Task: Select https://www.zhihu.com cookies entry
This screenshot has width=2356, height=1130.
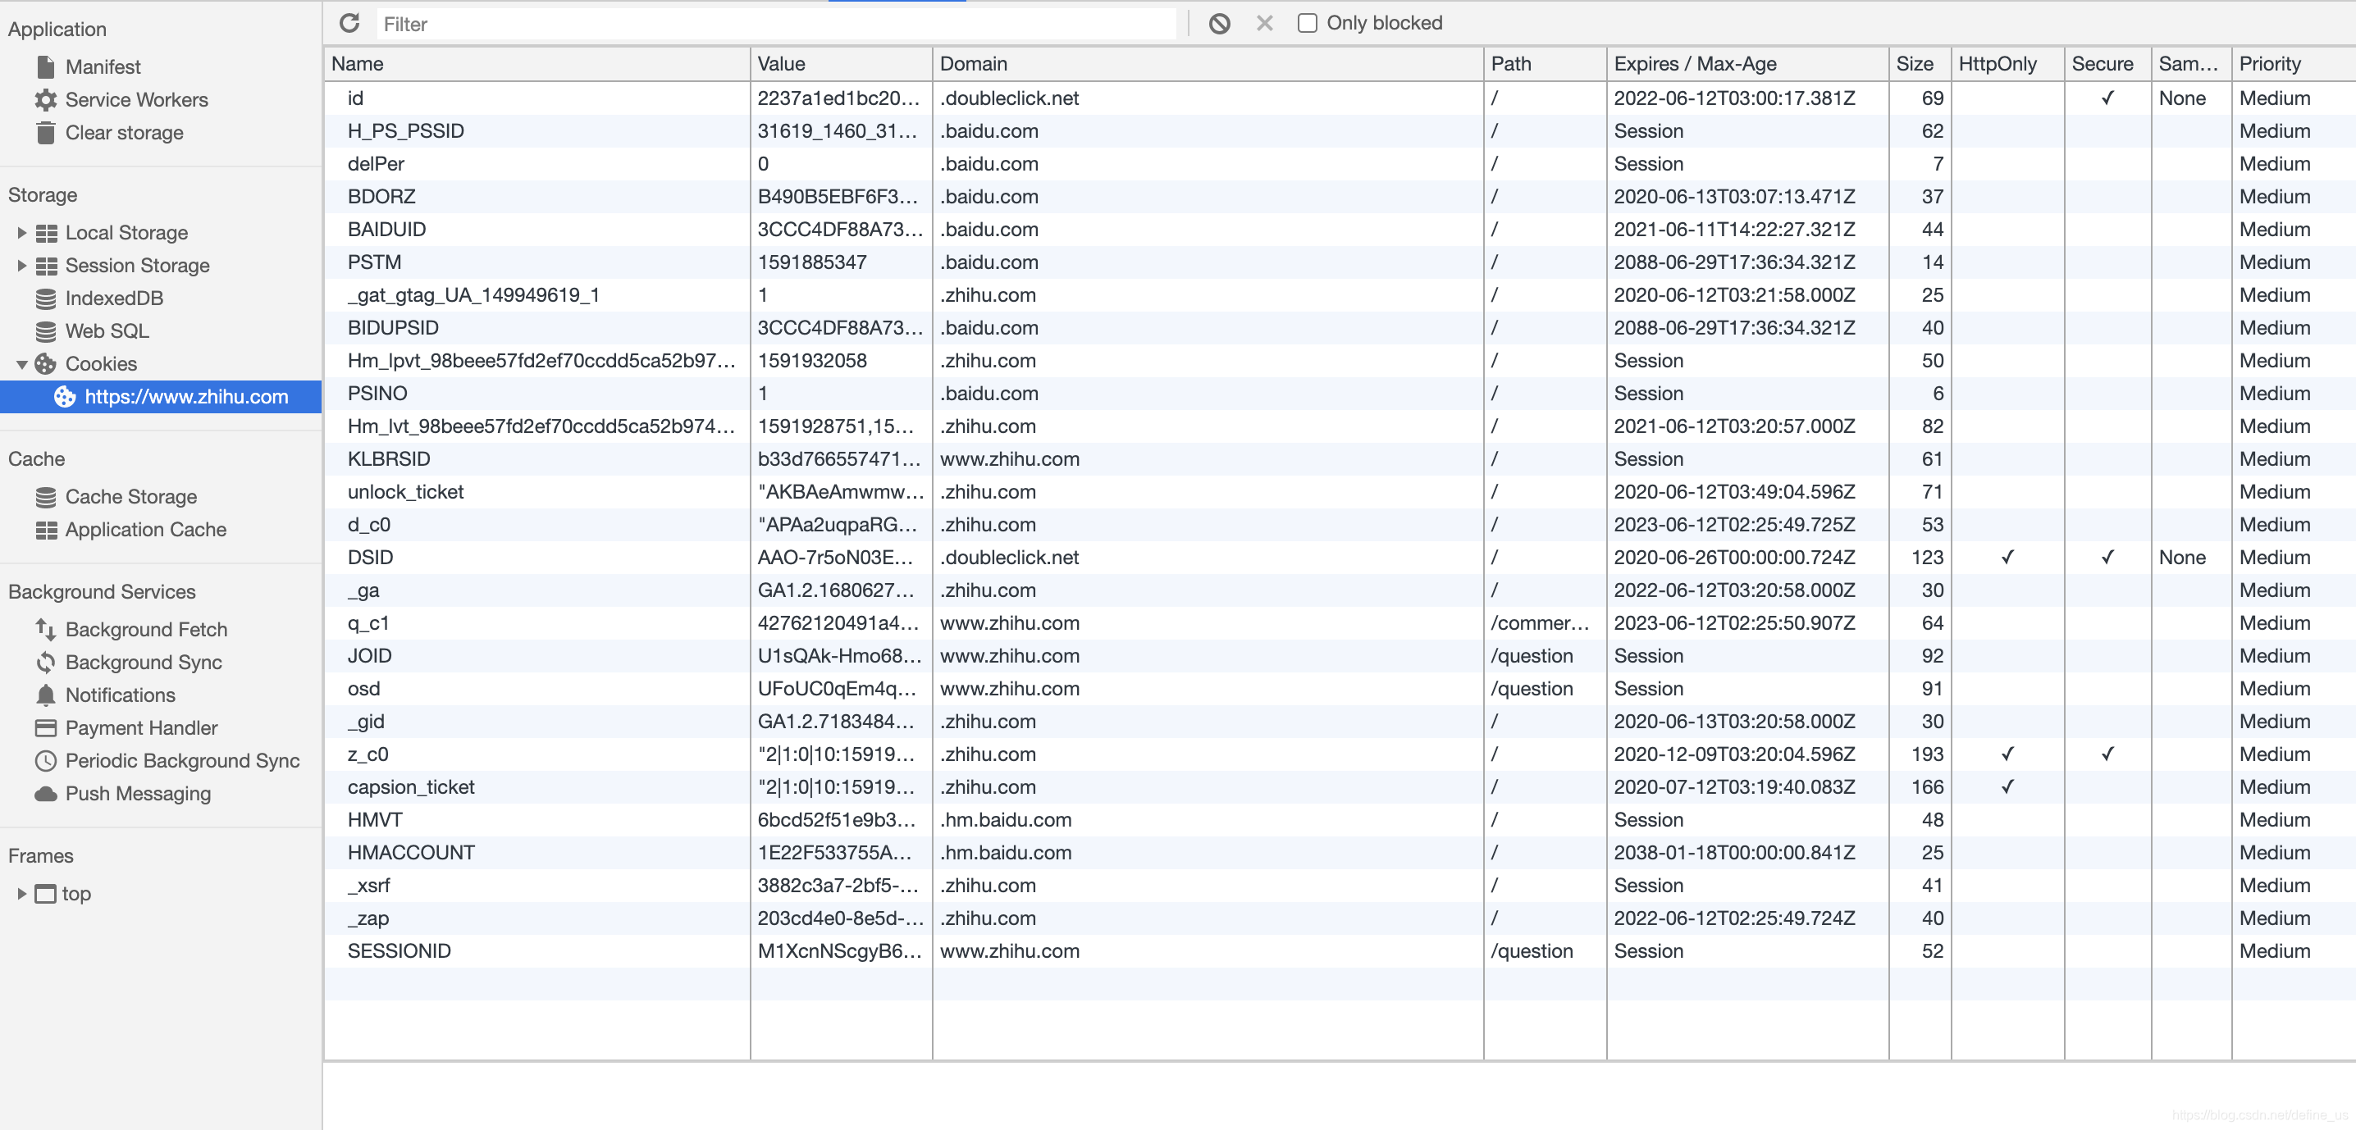Action: point(161,397)
